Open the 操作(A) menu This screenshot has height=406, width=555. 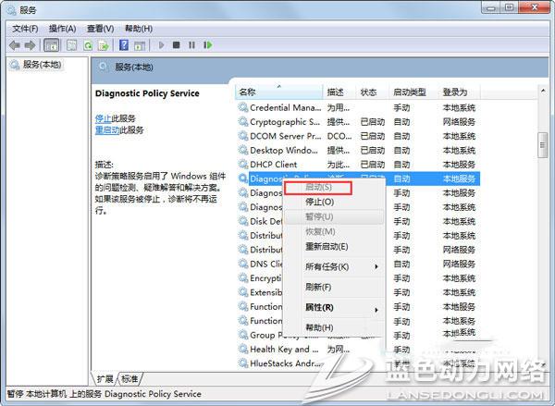pyautogui.click(x=62, y=29)
